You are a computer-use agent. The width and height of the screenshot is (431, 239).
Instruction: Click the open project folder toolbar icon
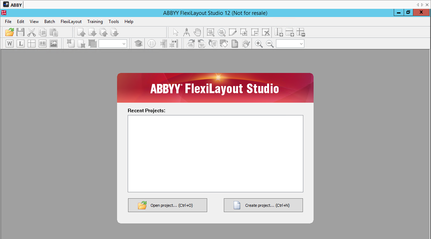10,33
